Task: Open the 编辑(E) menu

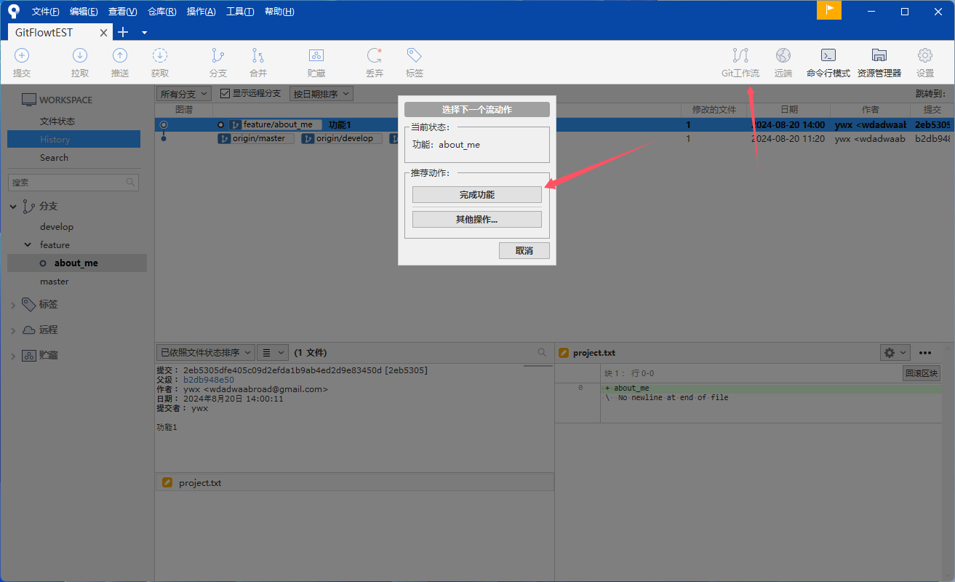Action: (x=84, y=12)
